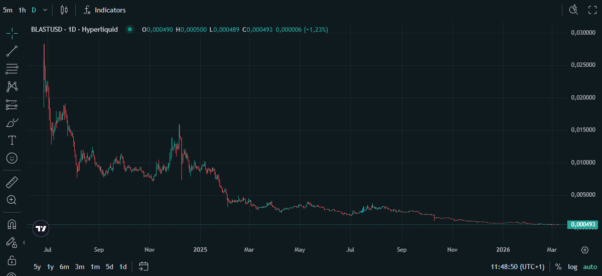Click the 0,015000 price axis label
602x276 pixels.
[583, 130]
